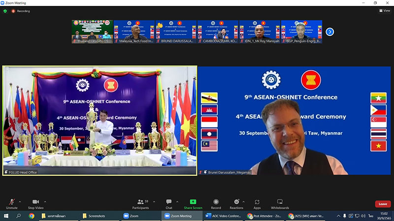Show next participants with blue arrow
This screenshot has height=221, width=394.
[330, 32]
